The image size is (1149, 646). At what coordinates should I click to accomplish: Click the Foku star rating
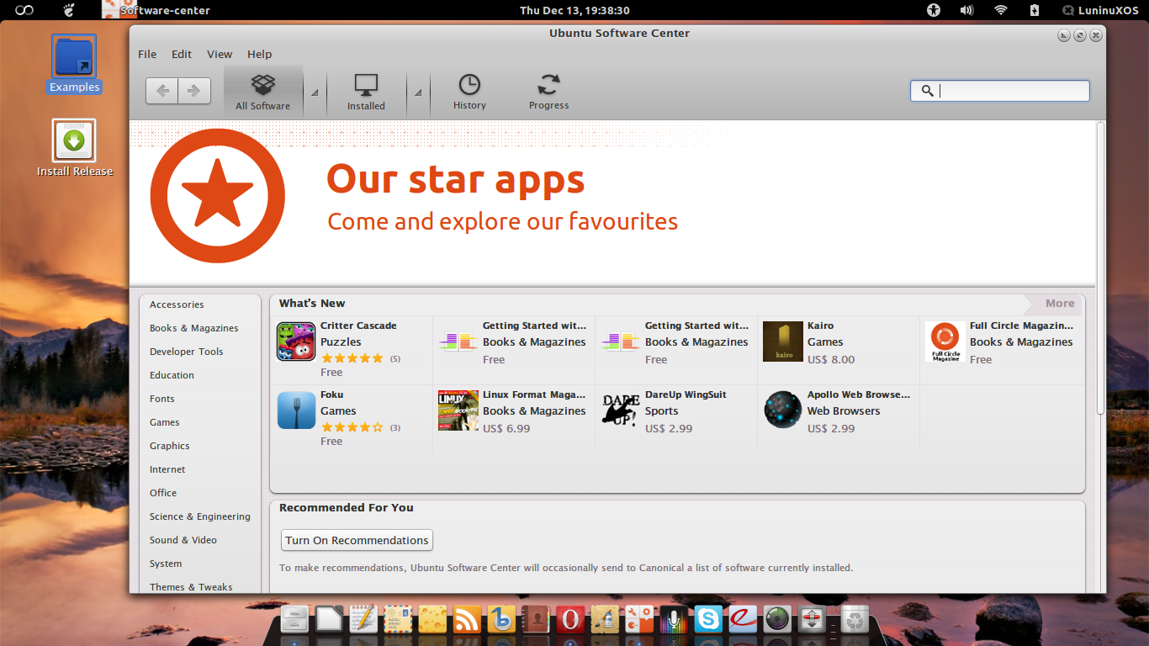(x=352, y=427)
